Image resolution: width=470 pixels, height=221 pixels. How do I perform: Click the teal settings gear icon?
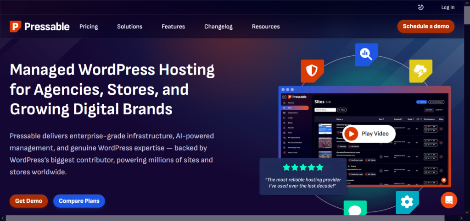(407, 203)
